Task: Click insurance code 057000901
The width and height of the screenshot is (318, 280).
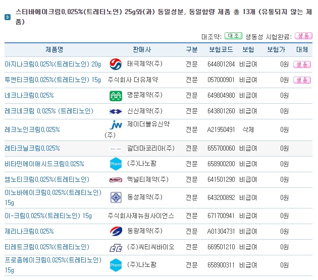Action: click(x=221, y=80)
